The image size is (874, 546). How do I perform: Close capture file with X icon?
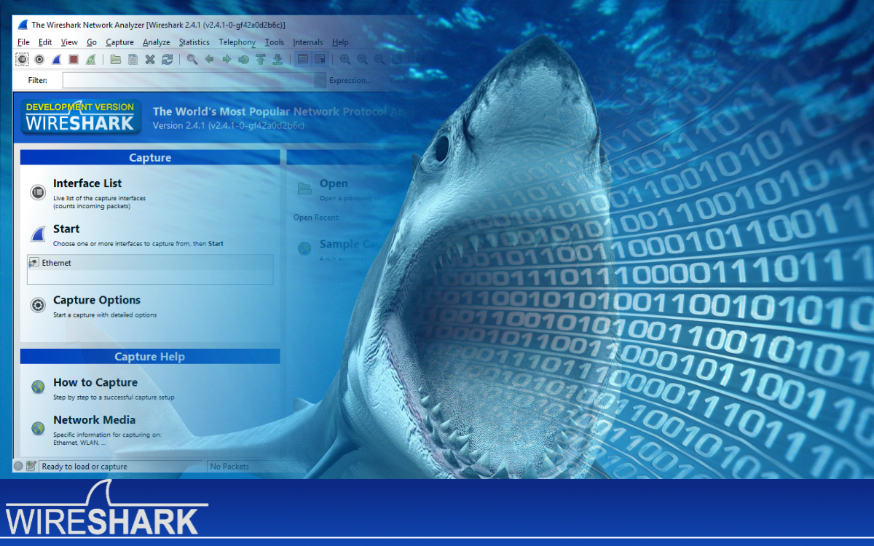click(150, 60)
